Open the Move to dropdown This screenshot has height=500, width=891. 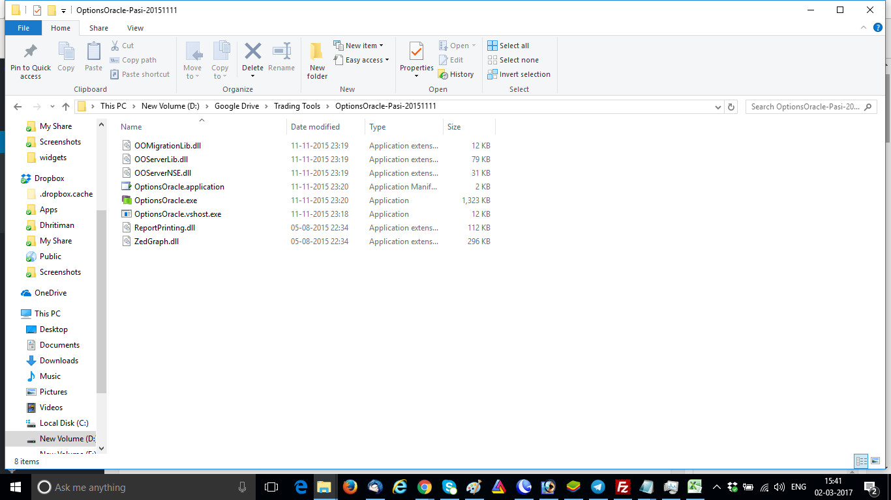click(192, 61)
